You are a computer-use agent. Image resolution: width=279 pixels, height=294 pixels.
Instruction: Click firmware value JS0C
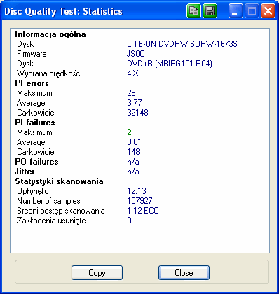click(136, 54)
